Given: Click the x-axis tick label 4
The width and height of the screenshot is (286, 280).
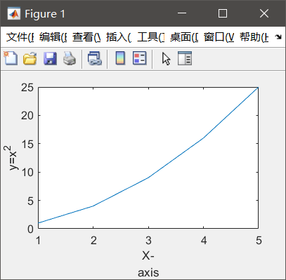Looking at the screenshot, I should click(x=204, y=240).
